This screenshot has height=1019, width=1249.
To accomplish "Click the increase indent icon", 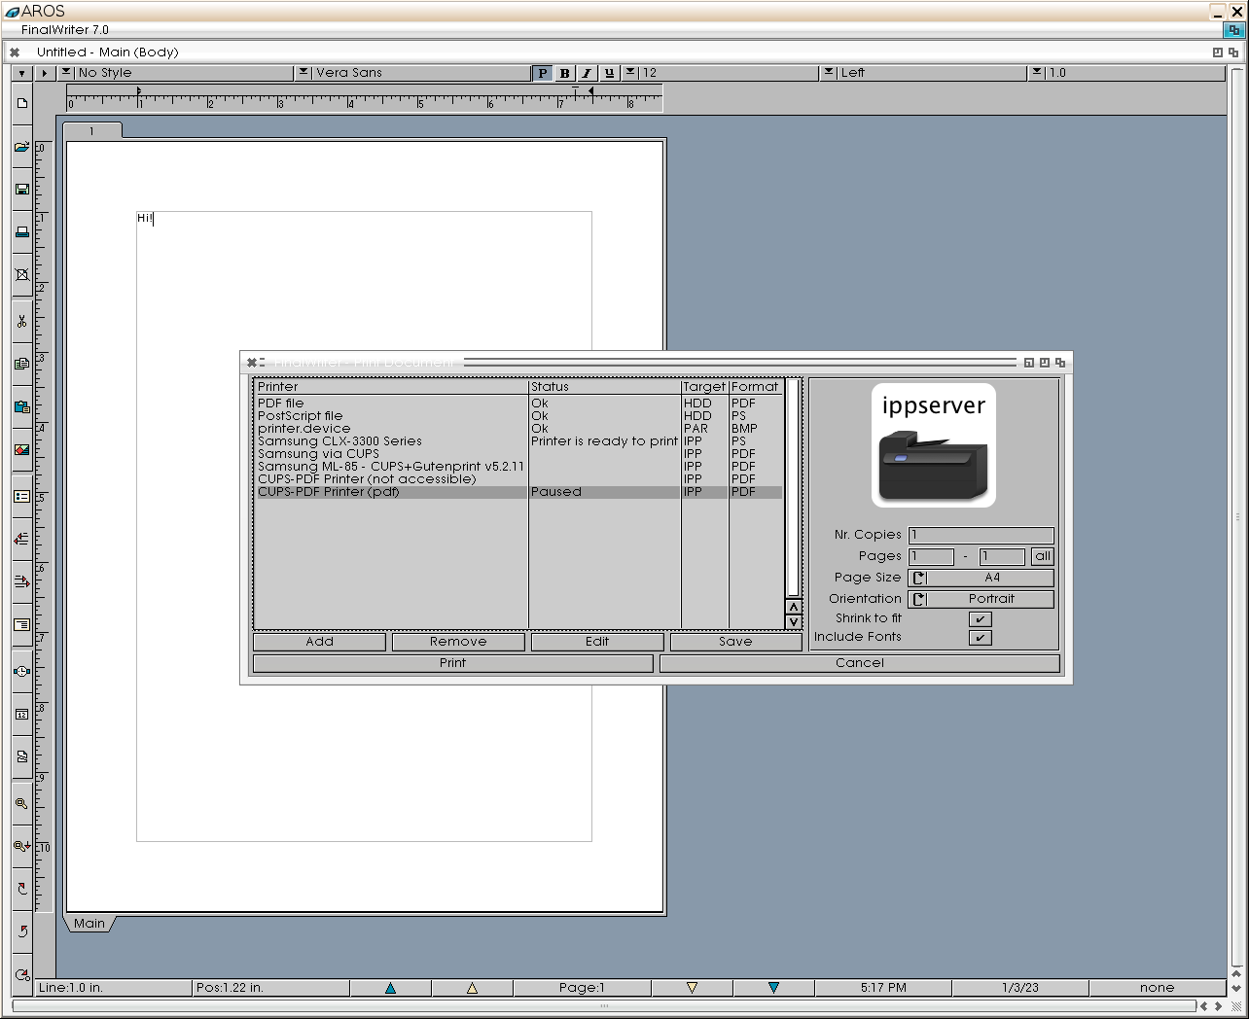I will pos(21,581).
